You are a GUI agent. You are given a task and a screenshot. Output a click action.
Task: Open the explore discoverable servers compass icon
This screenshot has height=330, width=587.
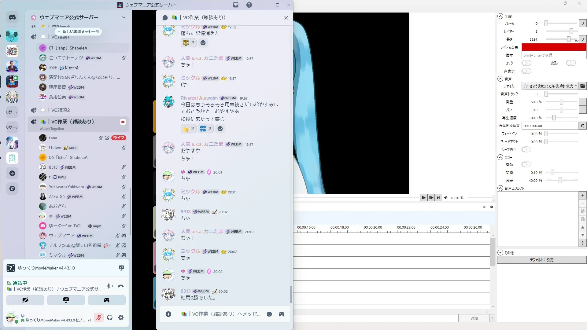click(12, 189)
